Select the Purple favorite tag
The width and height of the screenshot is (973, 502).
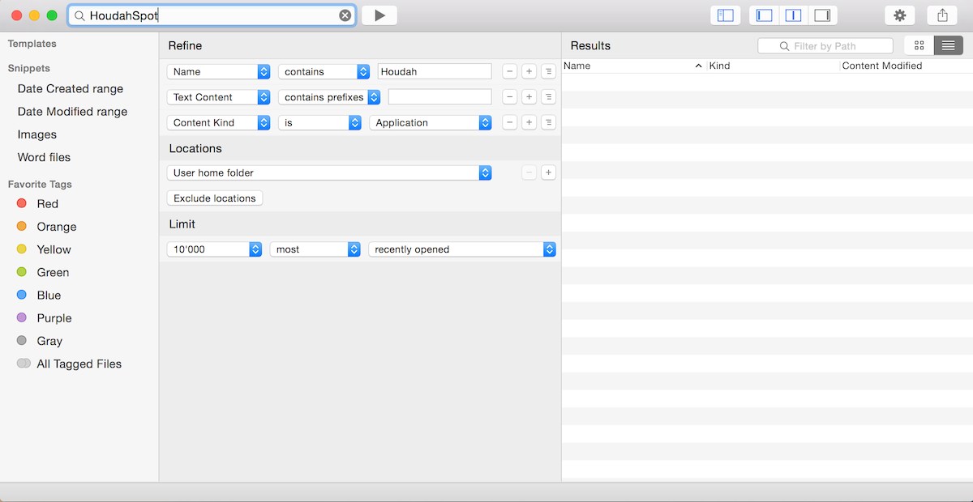(54, 318)
